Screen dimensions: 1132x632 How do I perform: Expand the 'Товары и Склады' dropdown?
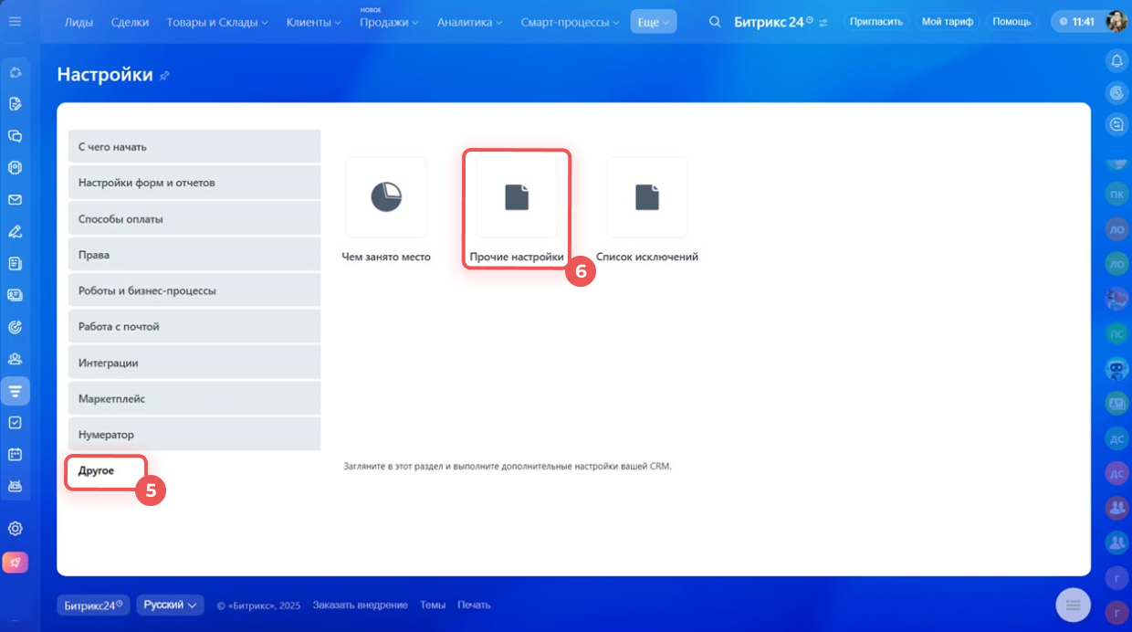pyautogui.click(x=217, y=22)
